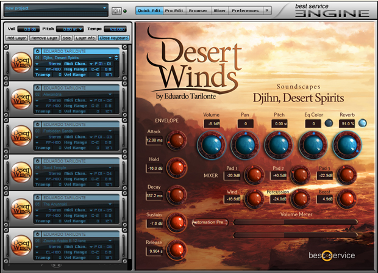
Task: Open help with the question mark button
Action: coord(266,10)
